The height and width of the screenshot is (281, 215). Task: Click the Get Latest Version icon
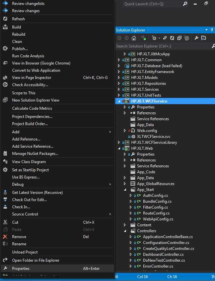pyautogui.click(x=5, y=192)
